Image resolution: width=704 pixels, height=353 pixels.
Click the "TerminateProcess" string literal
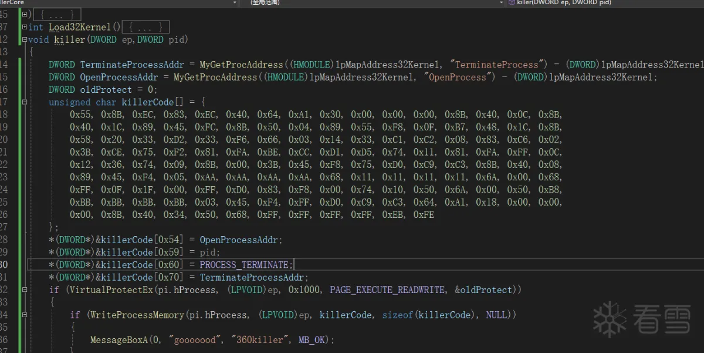click(x=497, y=65)
